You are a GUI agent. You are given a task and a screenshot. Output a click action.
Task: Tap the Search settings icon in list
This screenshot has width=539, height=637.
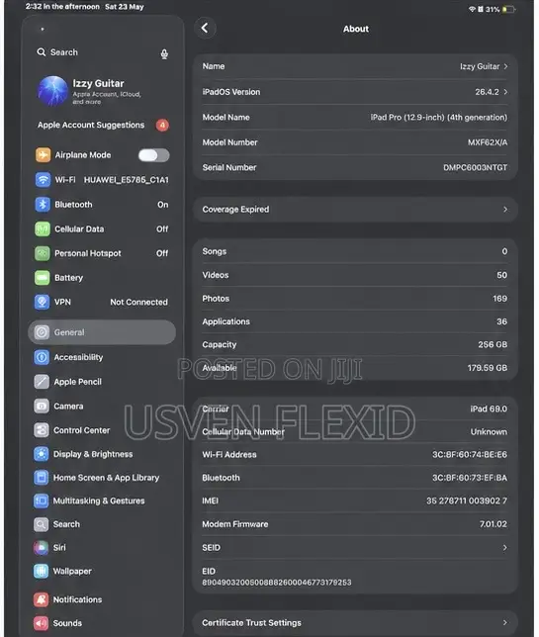click(x=41, y=524)
